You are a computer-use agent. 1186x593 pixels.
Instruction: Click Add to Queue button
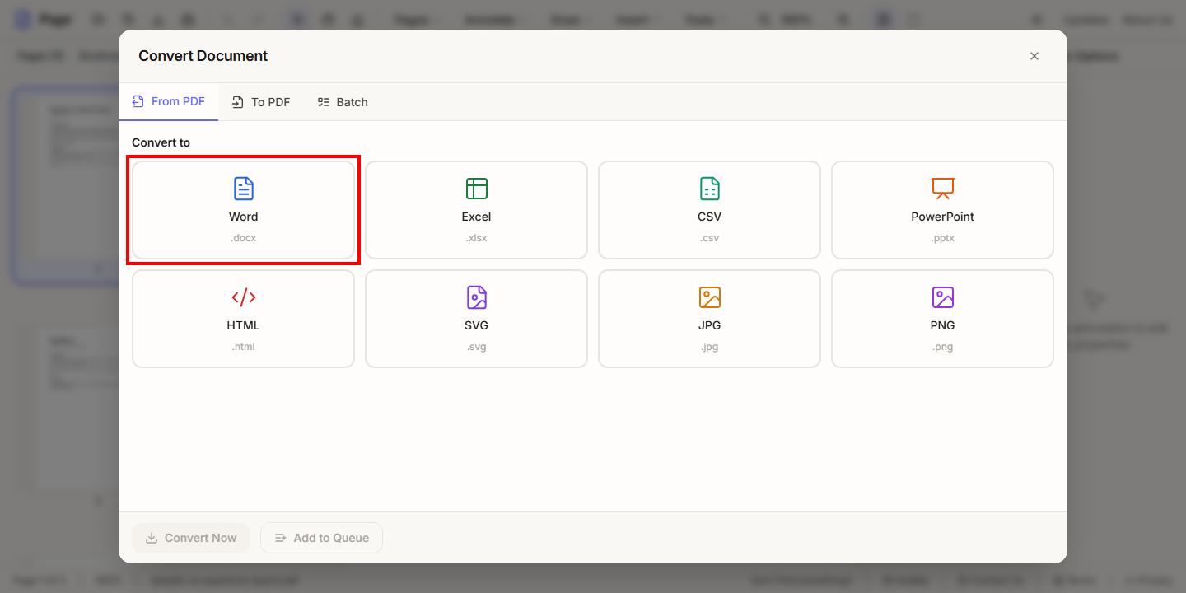tap(321, 538)
